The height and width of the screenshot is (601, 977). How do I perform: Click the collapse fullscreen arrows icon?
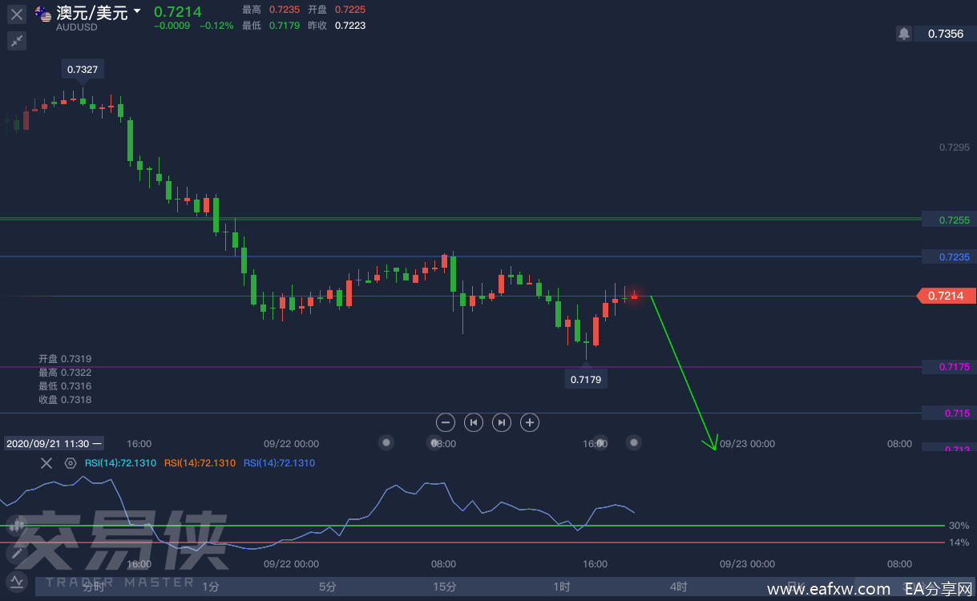pos(17,41)
